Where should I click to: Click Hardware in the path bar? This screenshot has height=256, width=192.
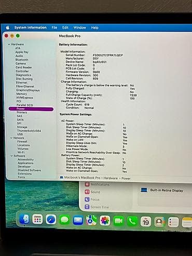click(x=111, y=178)
